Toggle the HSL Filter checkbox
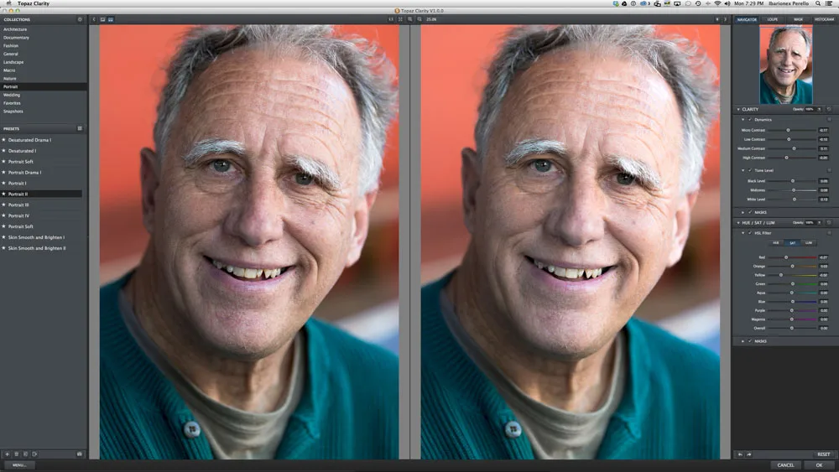This screenshot has height=472, width=839. pos(750,233)
